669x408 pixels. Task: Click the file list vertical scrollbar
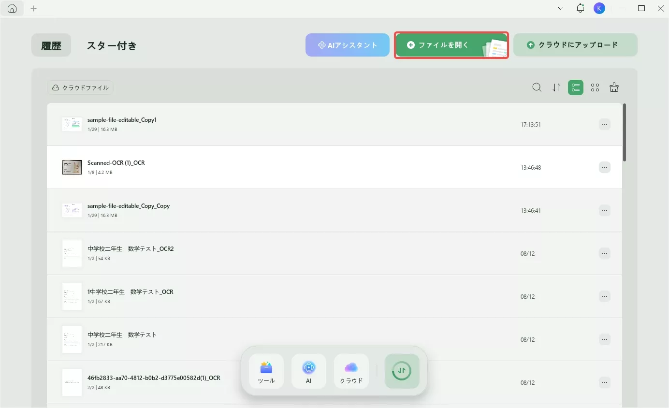[625, 132]
